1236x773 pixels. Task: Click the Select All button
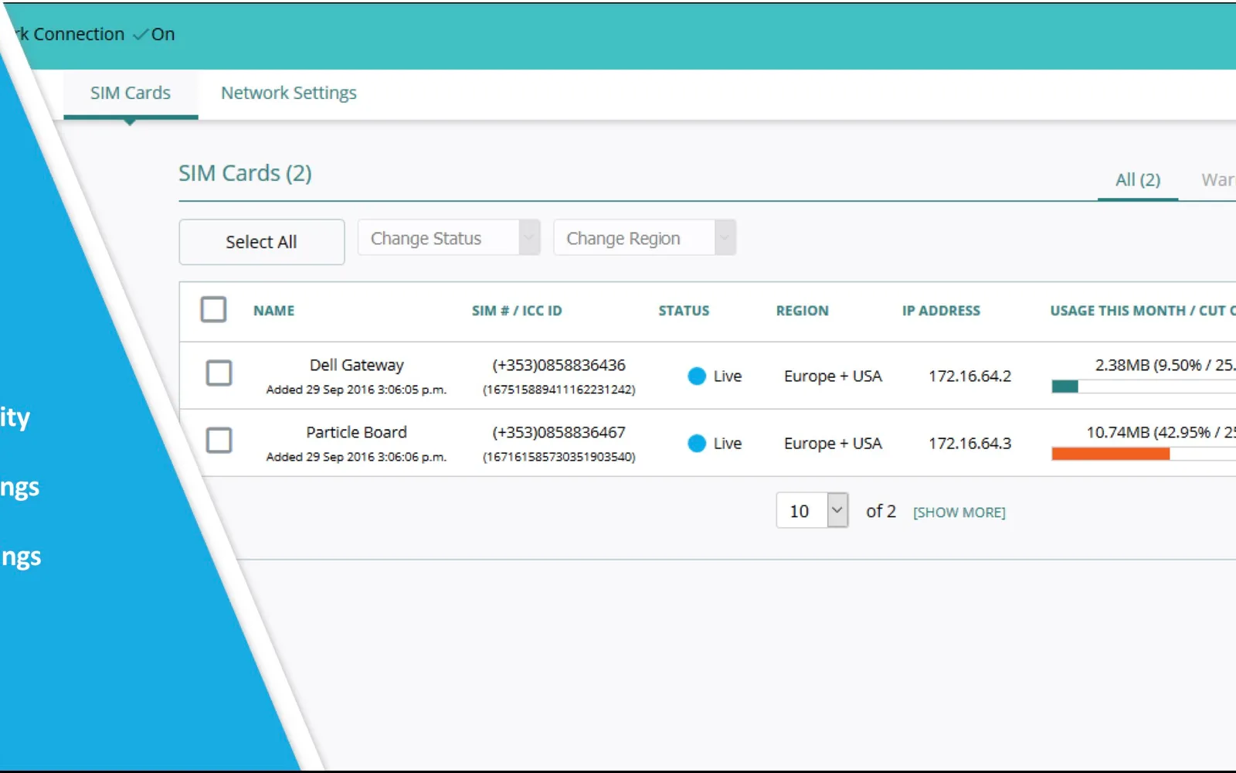[262, 242]
